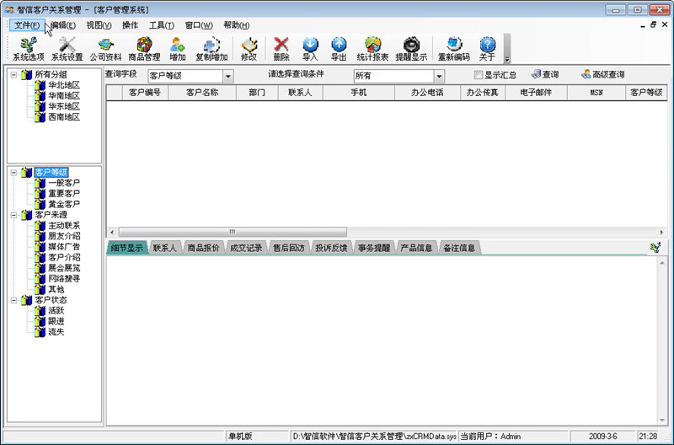Open the 帮助(H) menu

[x=237, y=25]
